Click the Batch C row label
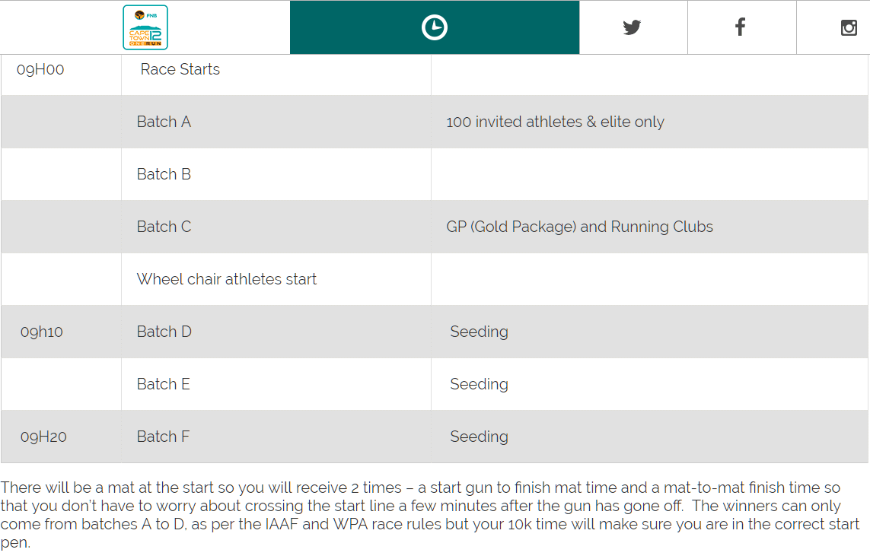The image size is (870, 559). (x=164, y=227)
